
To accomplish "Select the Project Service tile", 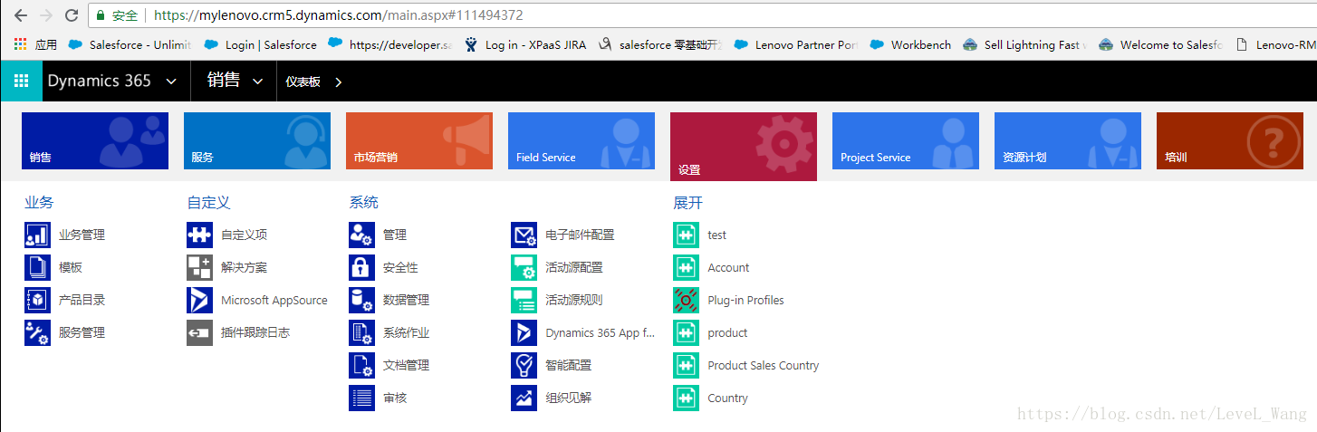I will (x=906, y=140).
